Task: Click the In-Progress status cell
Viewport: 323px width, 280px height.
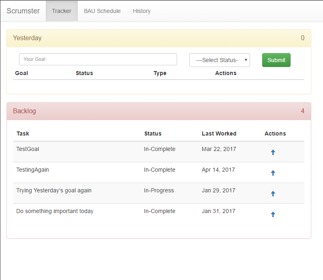Action: click(158, 190)
